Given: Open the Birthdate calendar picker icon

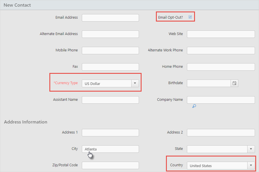Looking at the screenshot, I should (234, 83).
